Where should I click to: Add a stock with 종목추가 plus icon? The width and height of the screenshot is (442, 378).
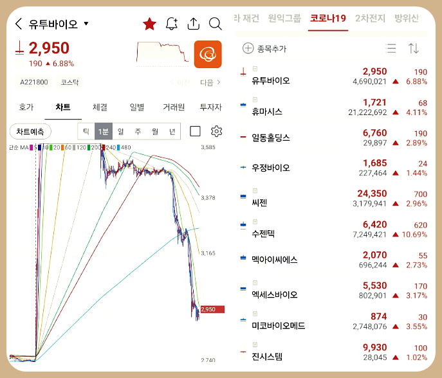pyautogui.click(x=248, y=48)
